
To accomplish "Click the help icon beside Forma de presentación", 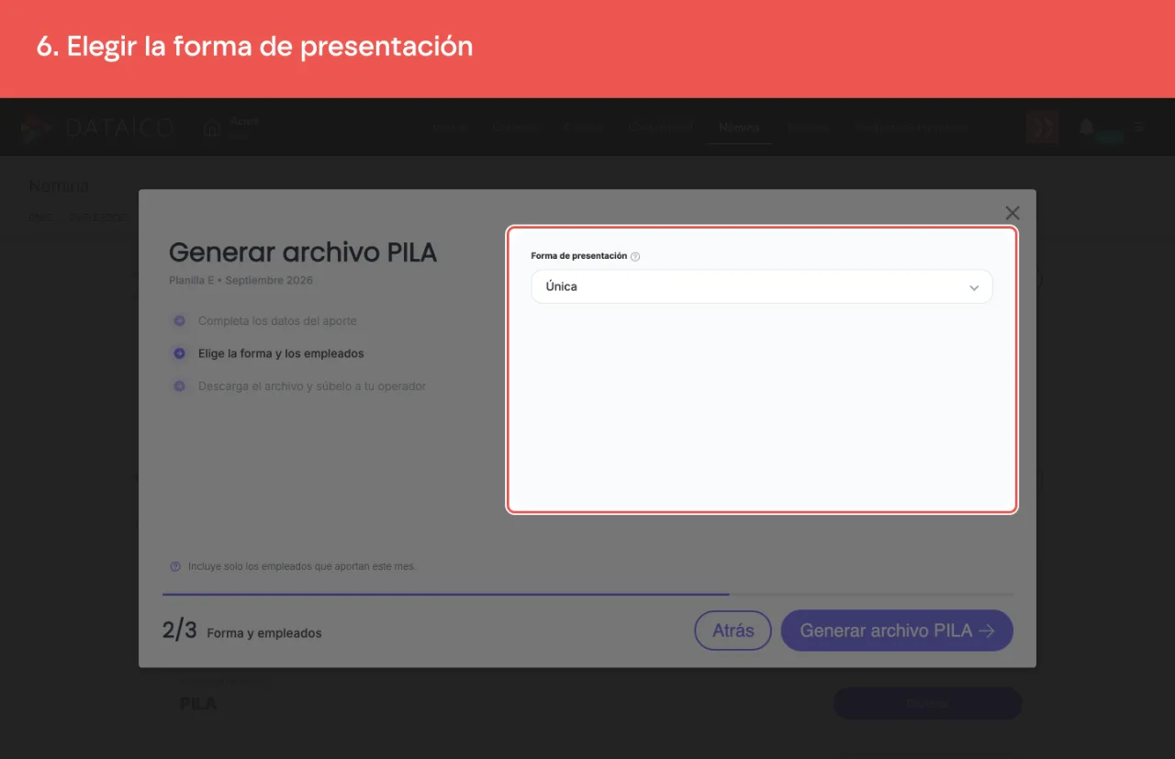I will [635, 257].
